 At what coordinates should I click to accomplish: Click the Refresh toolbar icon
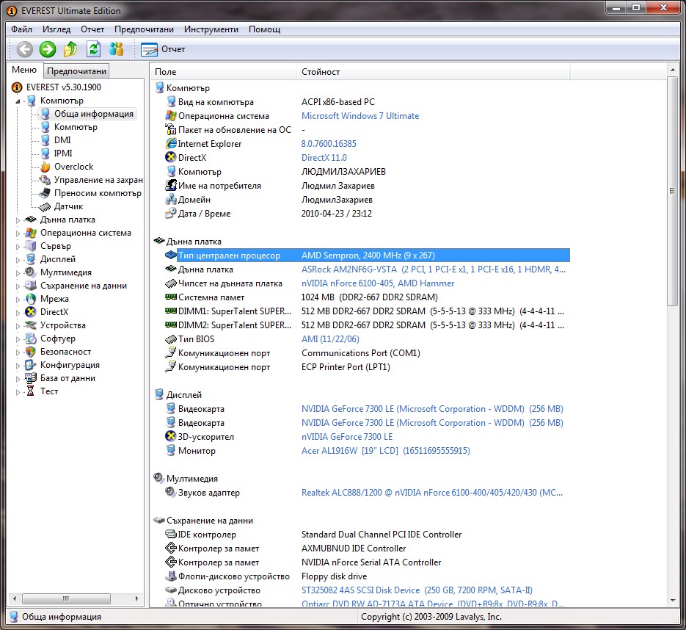93,49
